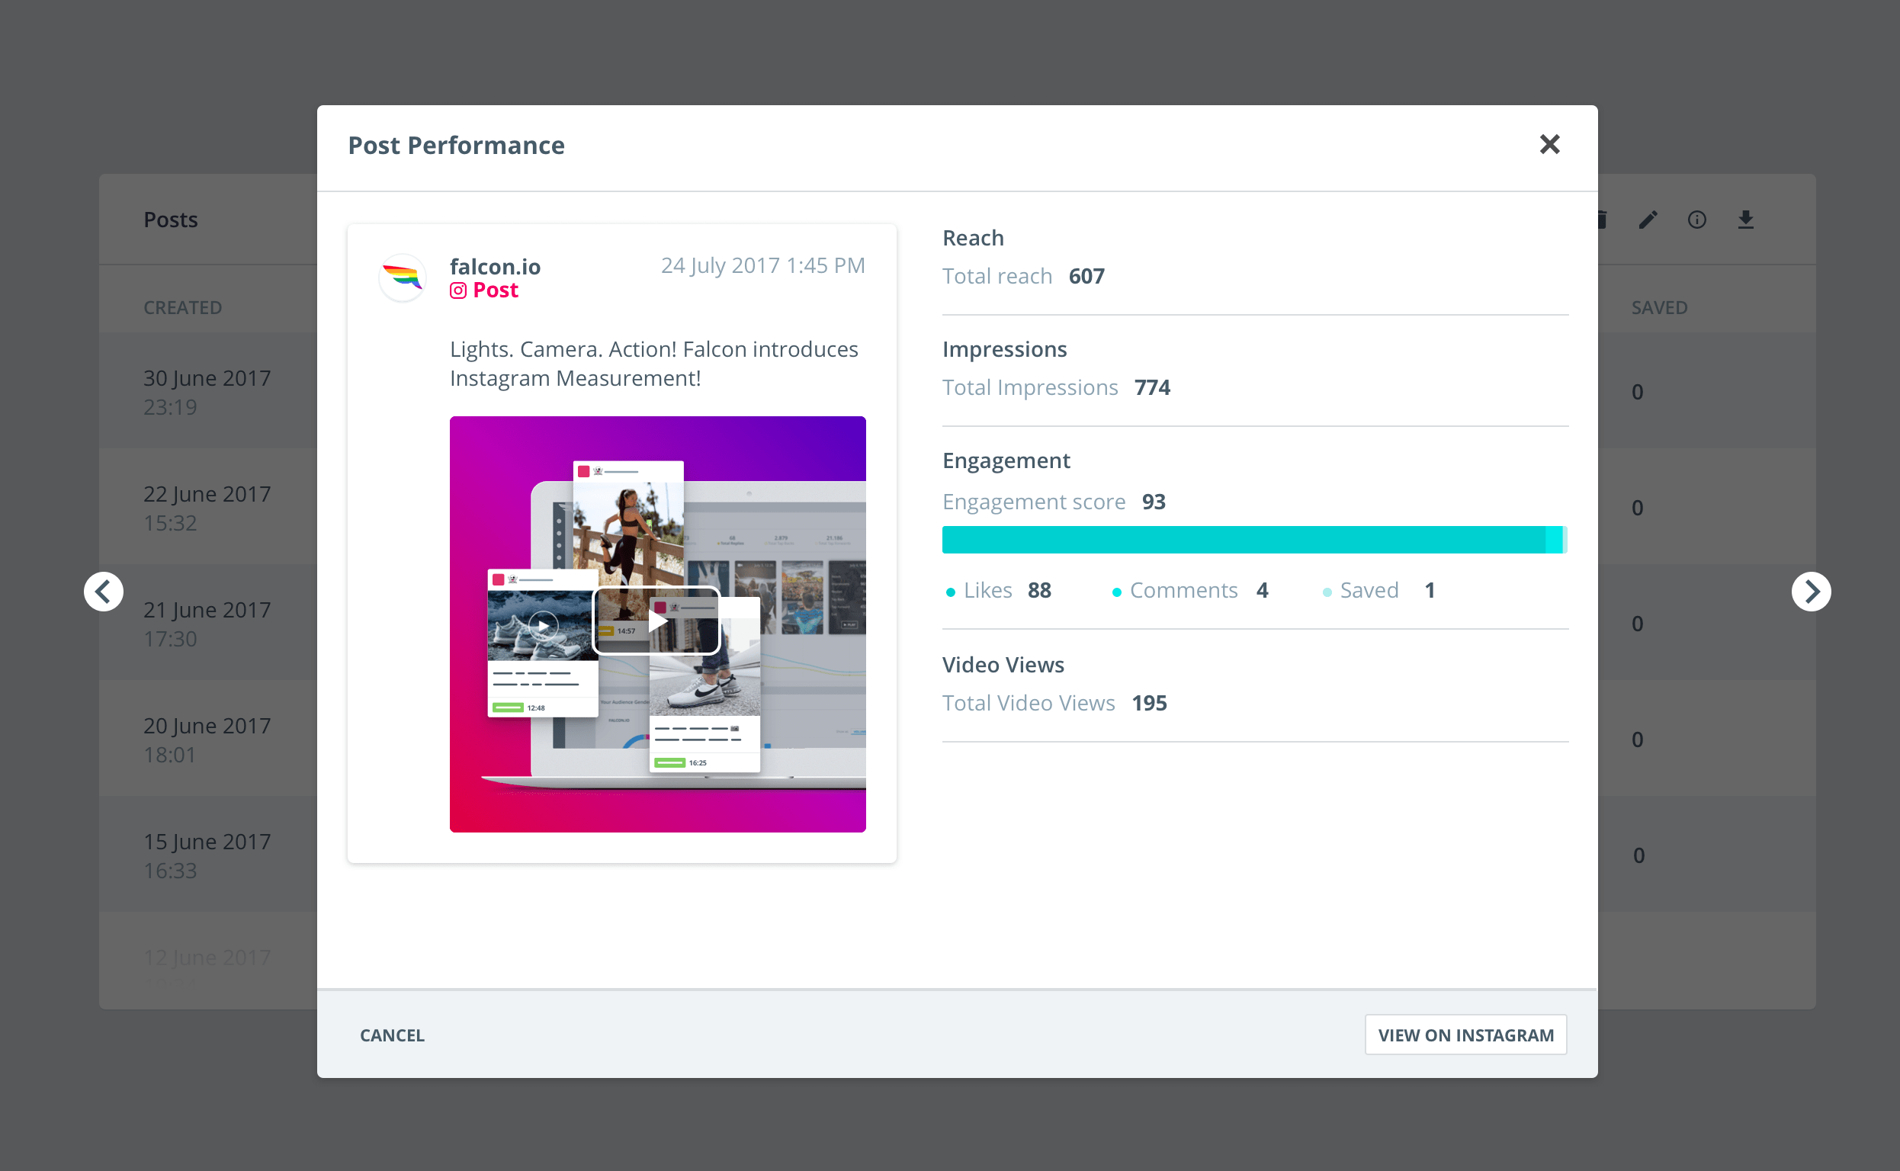Click the engagement score progress bar
The image size is (1900, 1171).
[1255, 540]
